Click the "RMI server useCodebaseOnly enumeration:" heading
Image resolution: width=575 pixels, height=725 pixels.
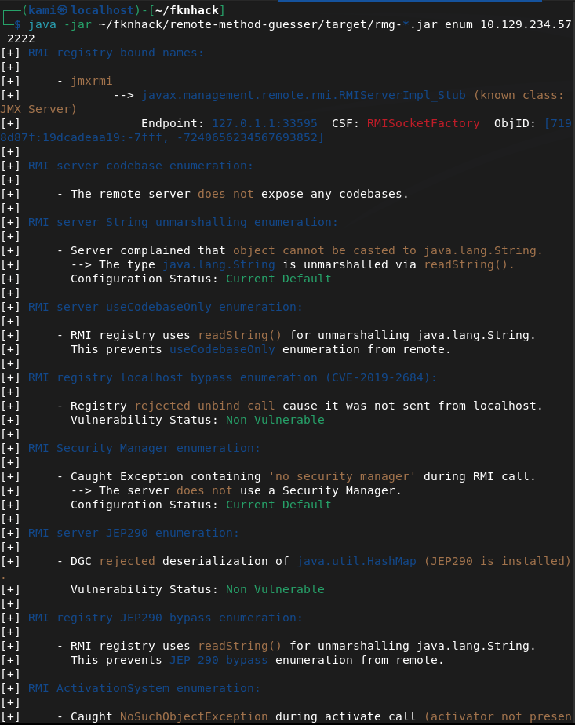tap(166, 307)
